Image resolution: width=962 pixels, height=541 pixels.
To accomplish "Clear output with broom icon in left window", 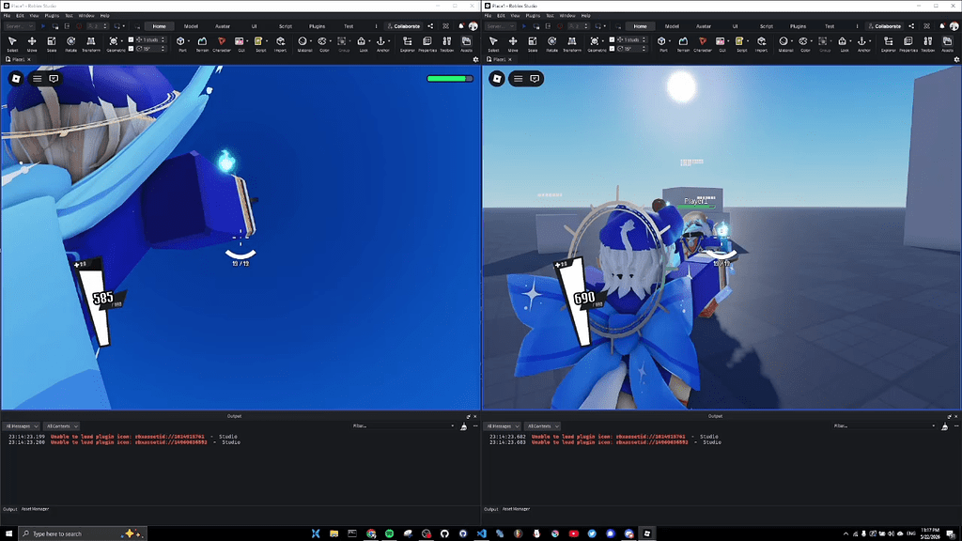I will 463,426.
